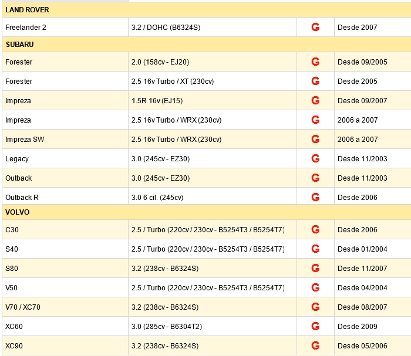Click the date Desde 11/2007
Viewport: 411px width, 356px height.
[362, 268]
